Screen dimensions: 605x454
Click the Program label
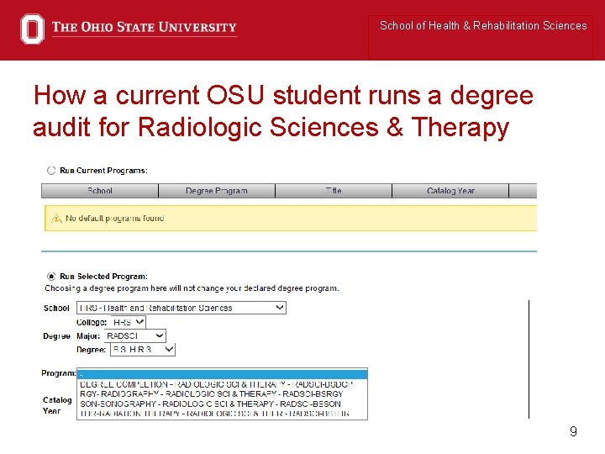pyautogui.click(x=59, y=373)
